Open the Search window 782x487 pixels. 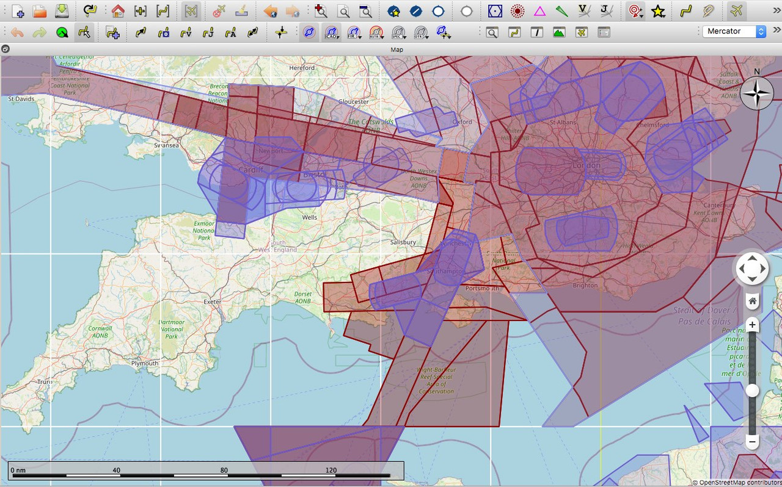(x=492, y=32)
